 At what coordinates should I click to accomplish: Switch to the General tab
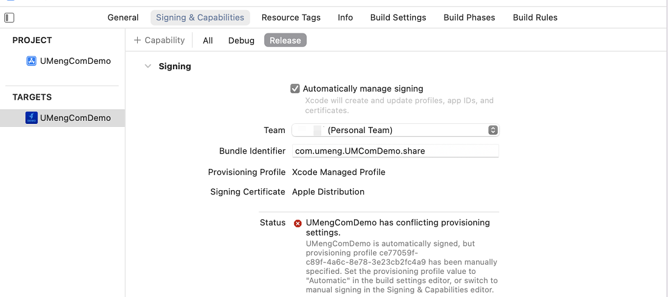coord(123,18)
